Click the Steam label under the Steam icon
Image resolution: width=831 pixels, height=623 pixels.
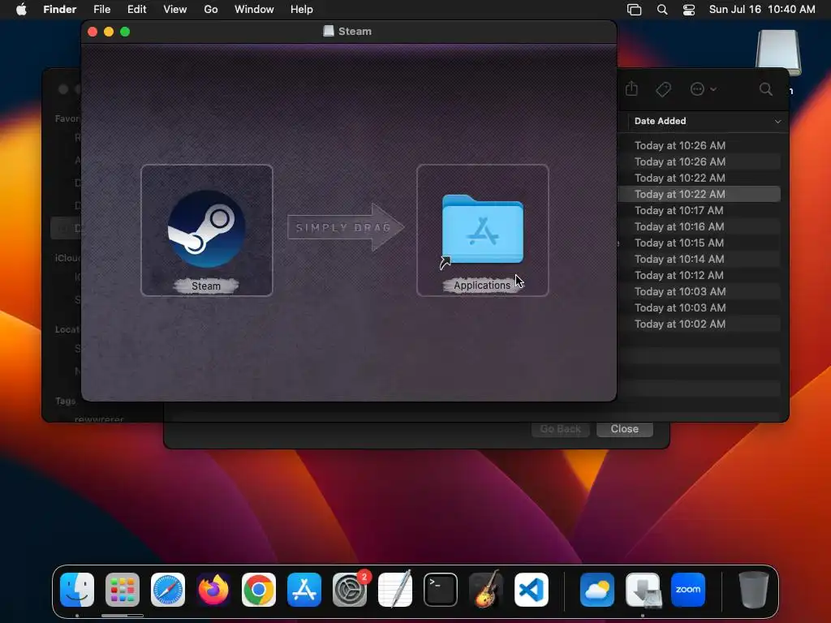(x=206, y=286)
